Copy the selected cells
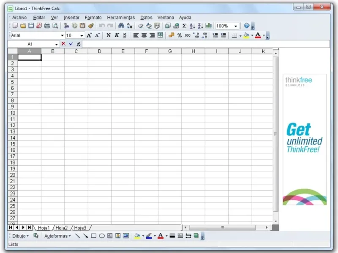338x253 pixels. 75,26
